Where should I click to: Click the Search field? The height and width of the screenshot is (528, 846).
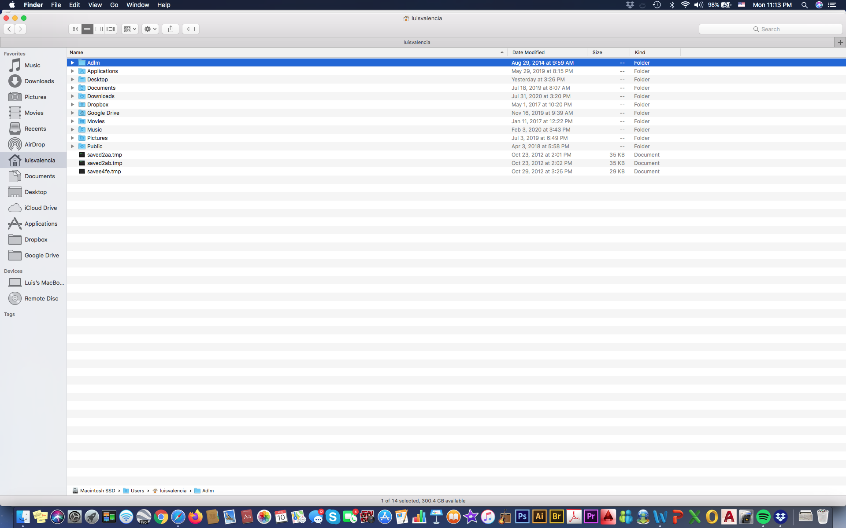[x=770, y=29]
